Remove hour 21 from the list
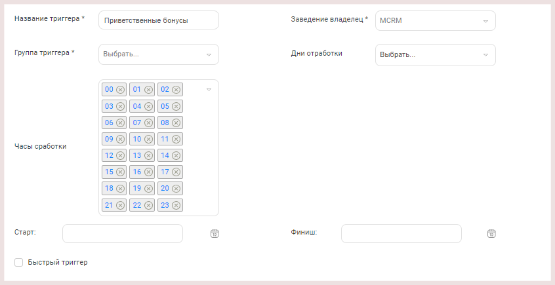Viewport: 555px width, 285px height. [120, 205]
